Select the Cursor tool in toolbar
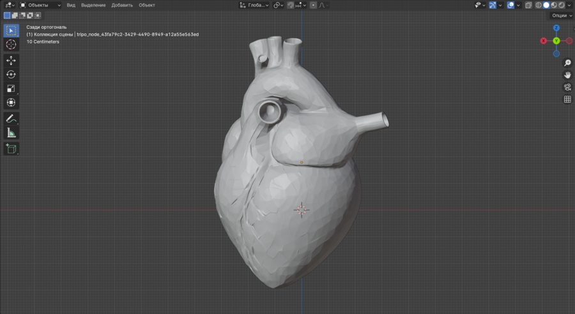The height and width of the screenshot is (314, 575). coord(11,45)
